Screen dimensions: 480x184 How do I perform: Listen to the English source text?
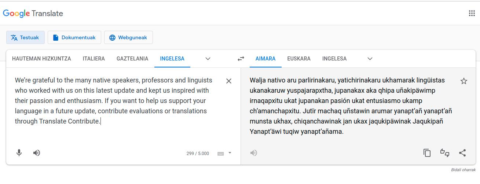37,153
